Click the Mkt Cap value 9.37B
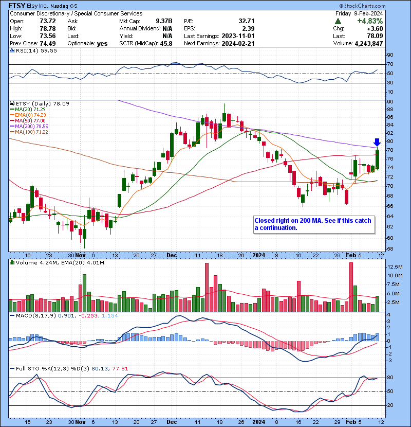The width and height of the screenshot is (411, 427). pos(164,21)
